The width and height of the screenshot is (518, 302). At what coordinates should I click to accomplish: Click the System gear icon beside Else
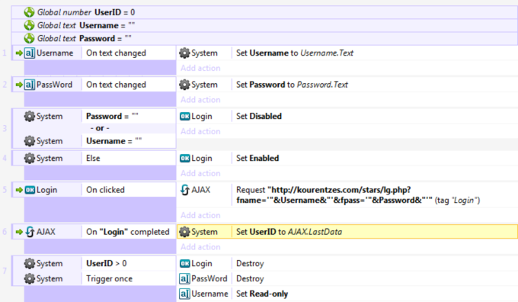click(x=30, y=158)
